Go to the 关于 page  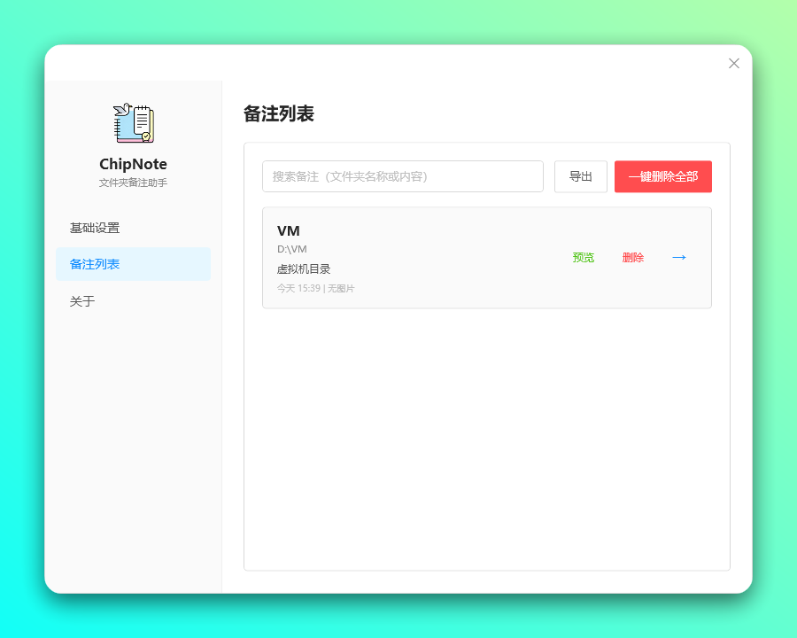tap(82, 301)
